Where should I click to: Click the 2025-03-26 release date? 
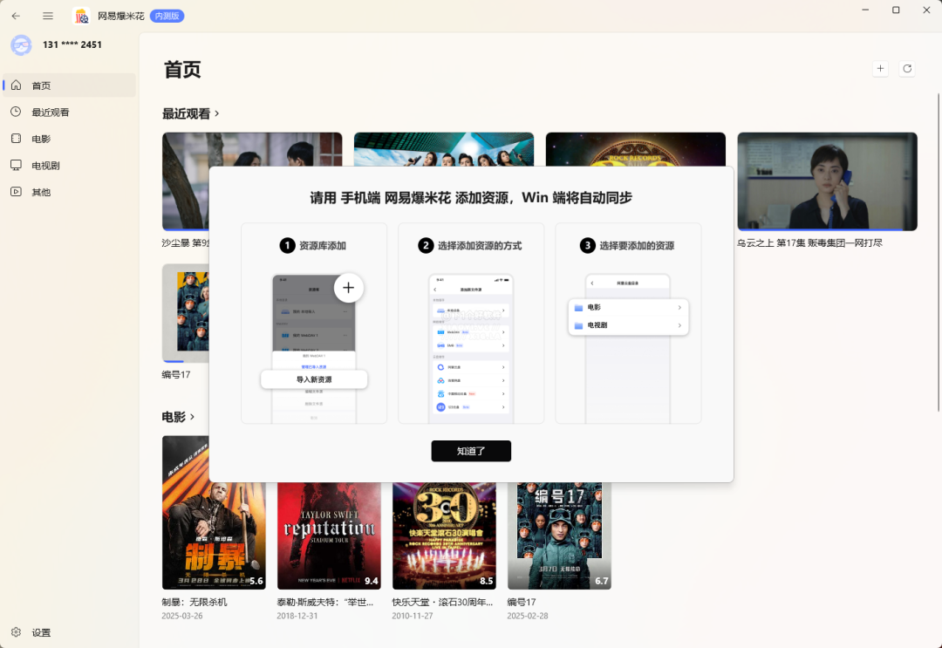pos(182,616)
